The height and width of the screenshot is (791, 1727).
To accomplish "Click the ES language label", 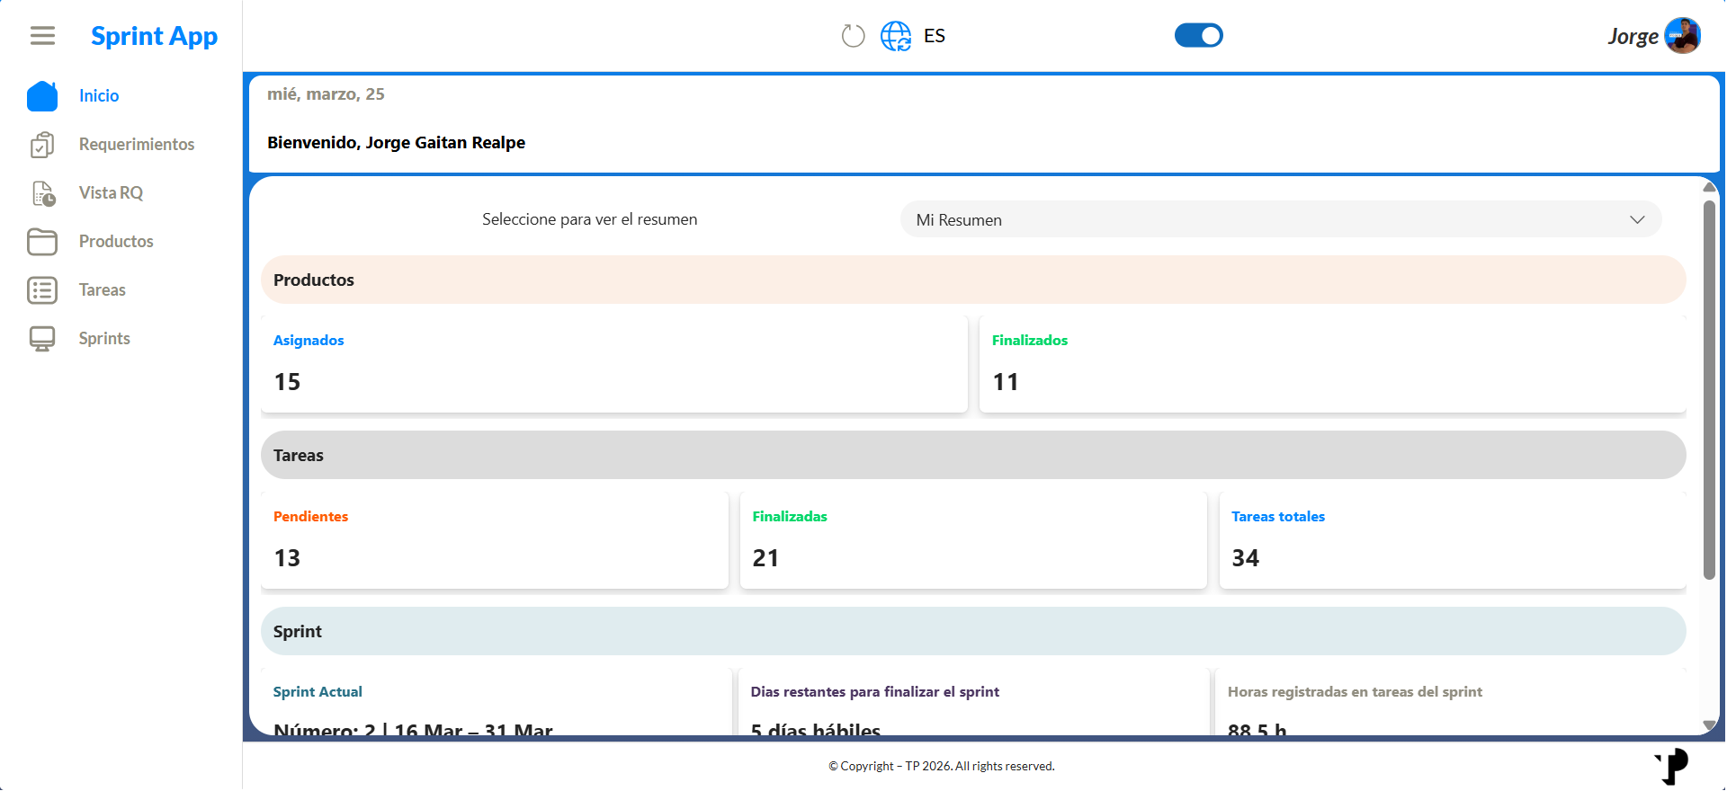I will 935,36.
